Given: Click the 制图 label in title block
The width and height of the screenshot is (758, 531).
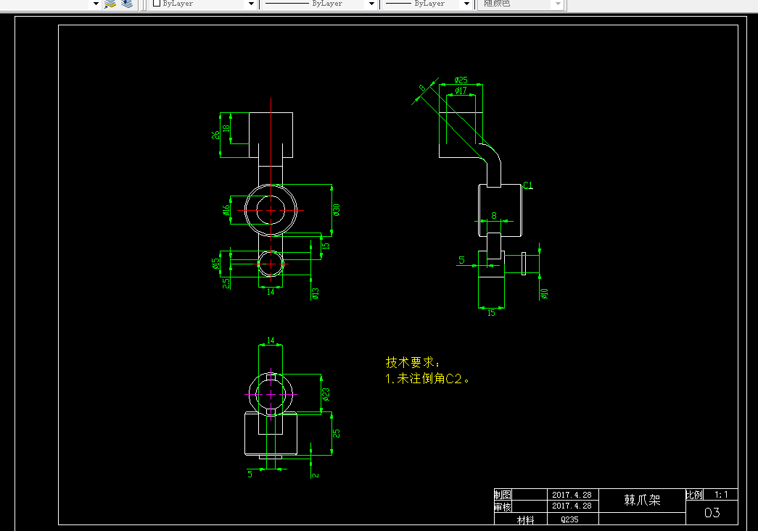Looking at the screenshot, I should tap(503, 495).
